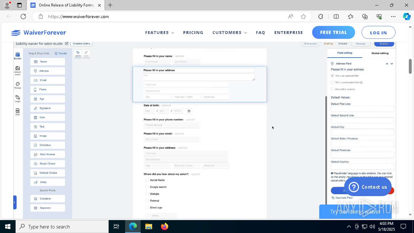The image size is (414, 233).
Task: Open the Attachment sidebar panel
Action: click(x=17, y=71)
